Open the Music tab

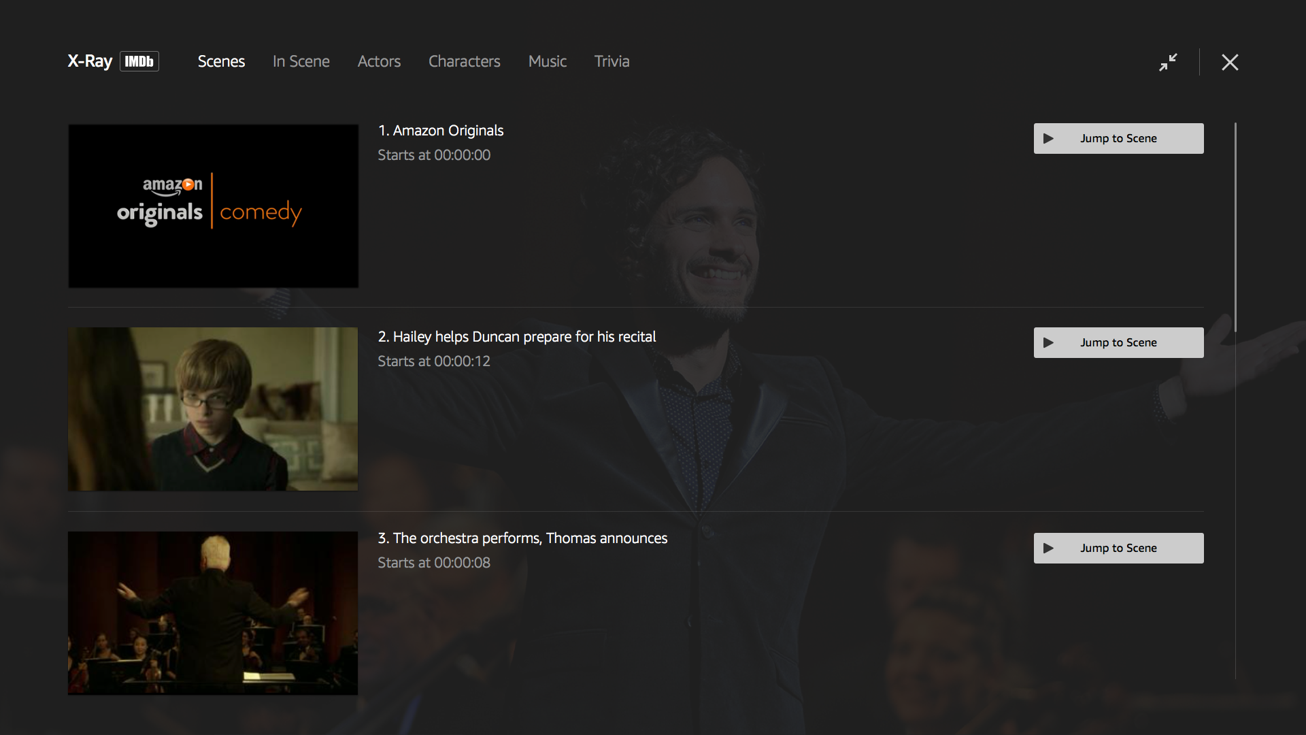[x=547, y=61]
